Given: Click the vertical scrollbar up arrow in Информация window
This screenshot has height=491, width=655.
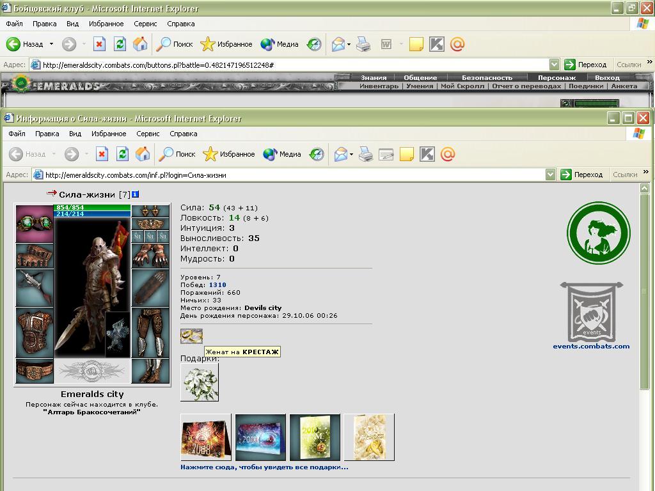Looking at the screenshot, I should pyautogui.click(x=645, y=188).
